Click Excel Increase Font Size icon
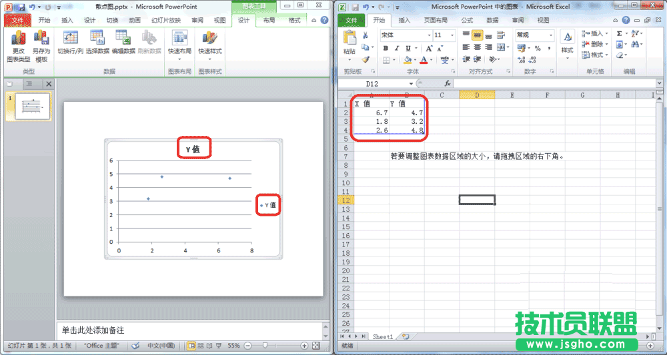 (429, 48)
